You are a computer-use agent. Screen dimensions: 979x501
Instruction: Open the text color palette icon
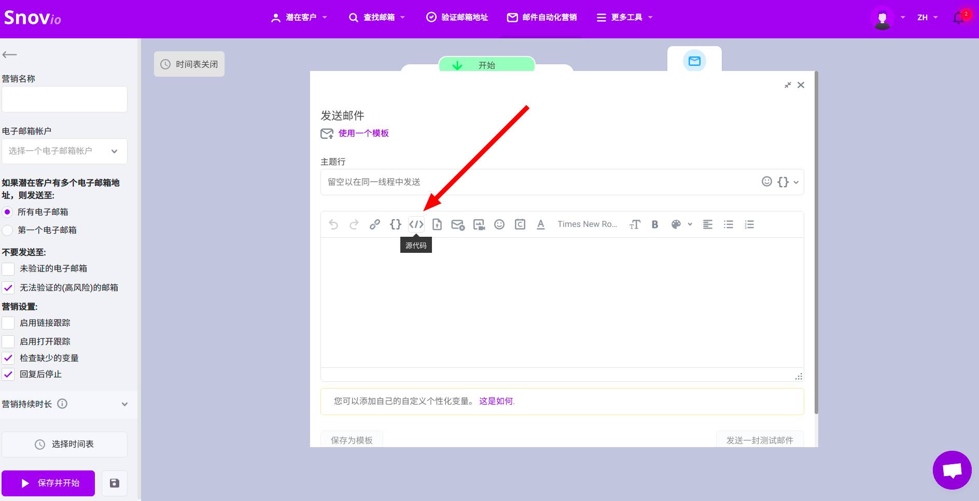(x=676, y=224)
